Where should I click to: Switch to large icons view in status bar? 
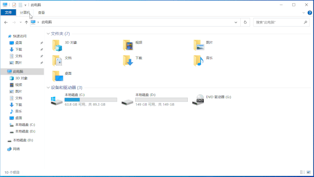(309, 172)
